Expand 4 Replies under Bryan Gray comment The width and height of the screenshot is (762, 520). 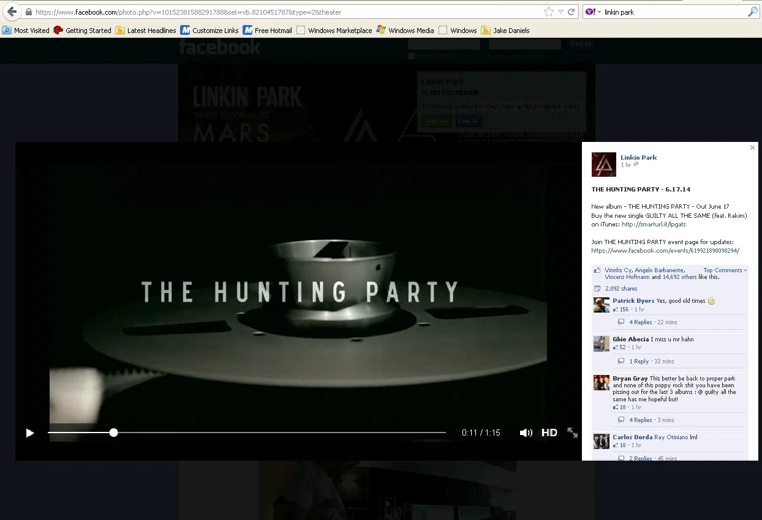641,420
